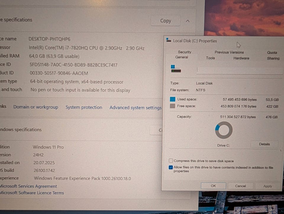This screenshot has height=214, width=284.
Task: Select install date 20.07.2025
Action: (x=44, y=163)
